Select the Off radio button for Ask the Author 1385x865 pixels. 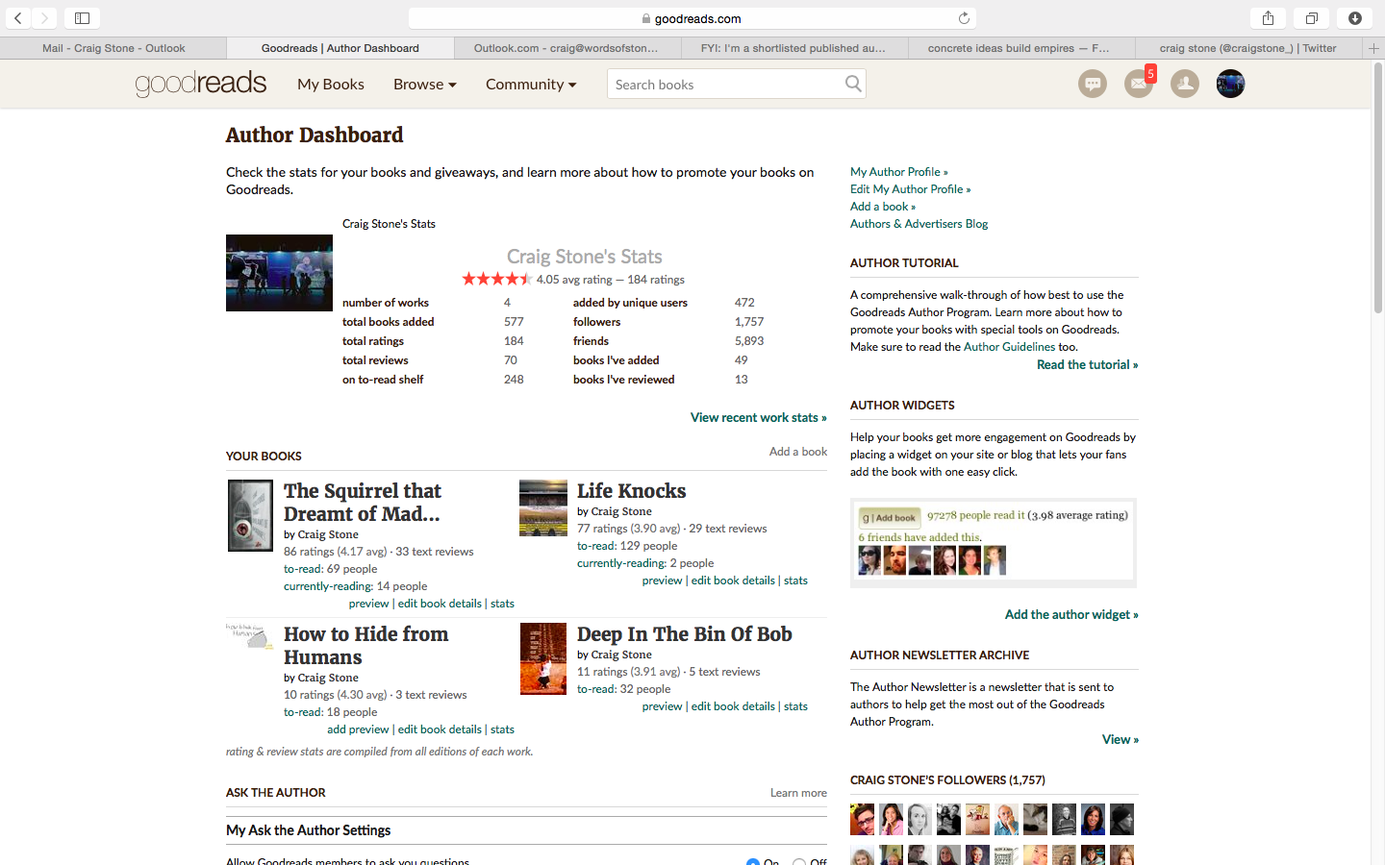pos(799,862)
